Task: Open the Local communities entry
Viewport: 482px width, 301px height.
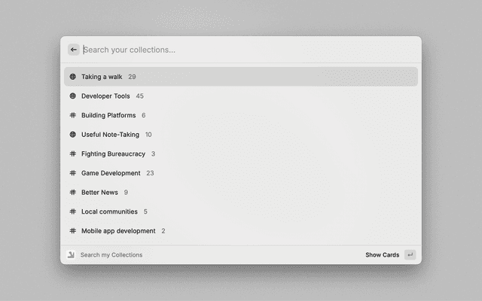Action: [109, 211]
